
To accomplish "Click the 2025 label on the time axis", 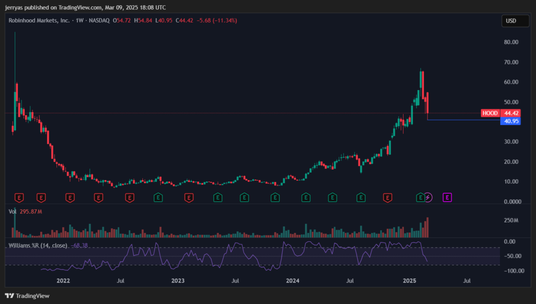I will (410, 281).
